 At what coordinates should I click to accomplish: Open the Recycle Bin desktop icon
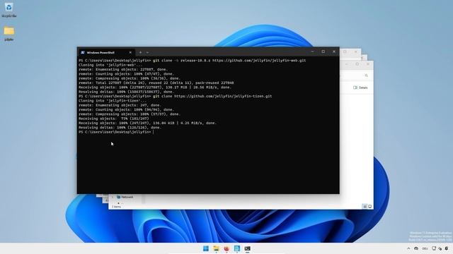(8, 10)
